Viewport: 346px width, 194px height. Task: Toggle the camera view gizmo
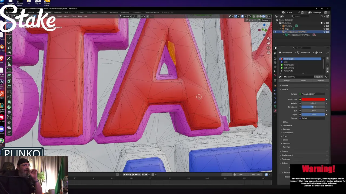(x=268, y=48)
